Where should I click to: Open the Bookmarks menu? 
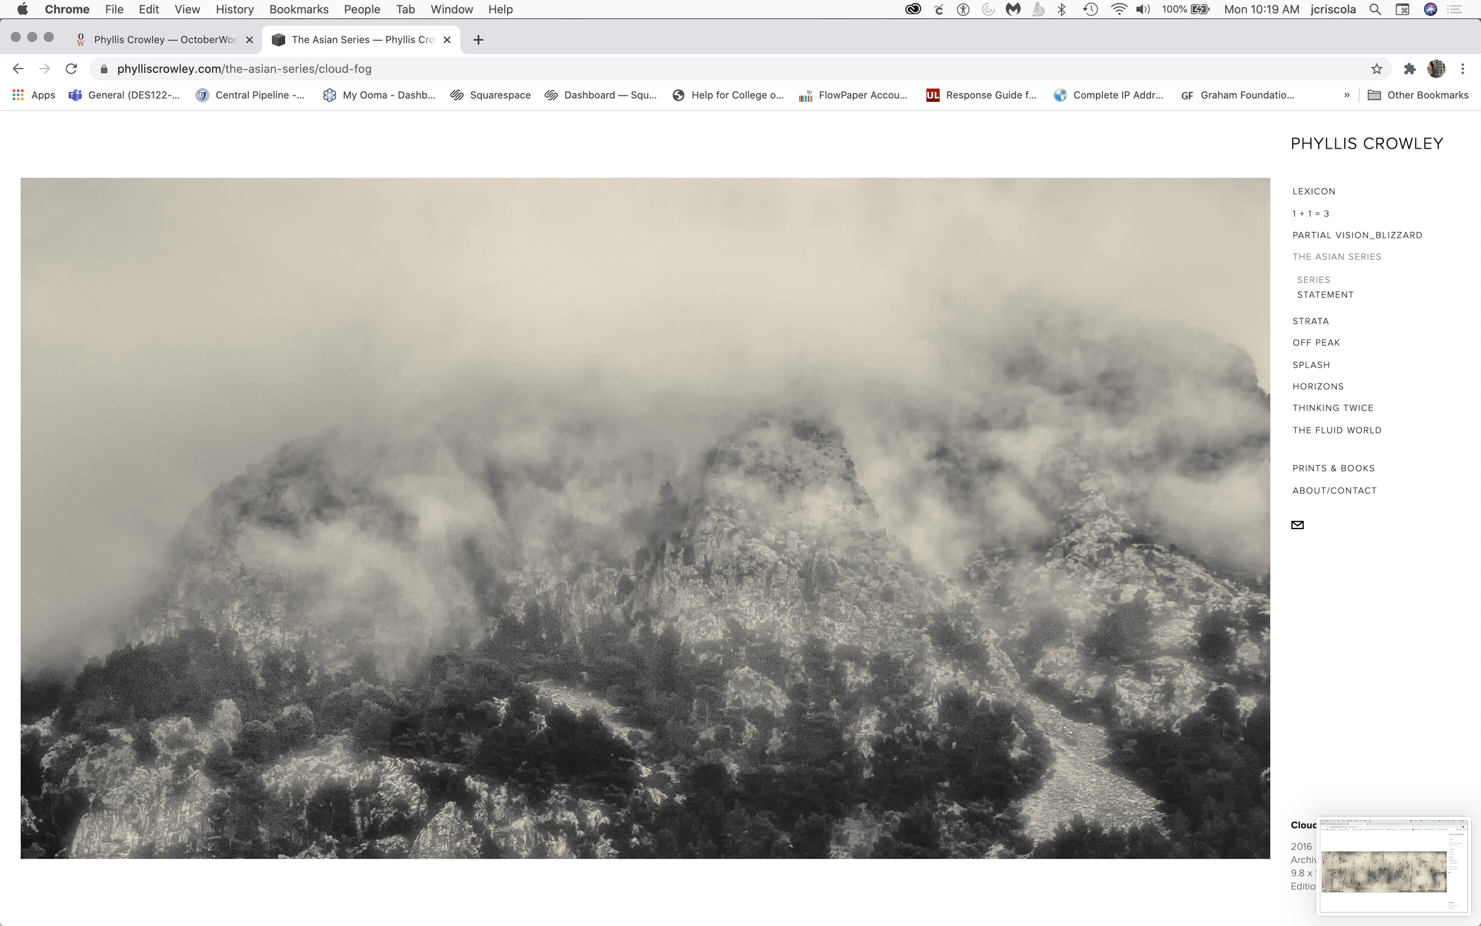coord(299,9)
